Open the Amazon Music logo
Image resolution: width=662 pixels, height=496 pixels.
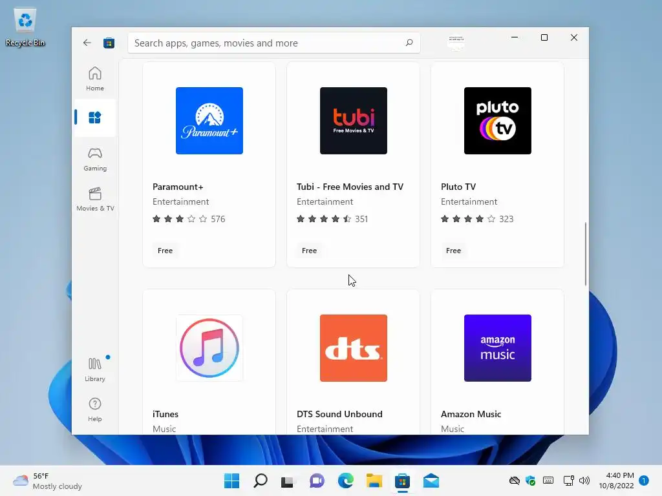click(498, 348)
